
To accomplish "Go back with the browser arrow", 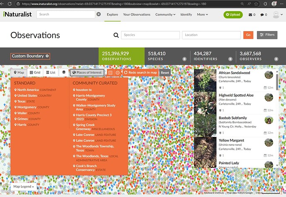I will 2,4.
